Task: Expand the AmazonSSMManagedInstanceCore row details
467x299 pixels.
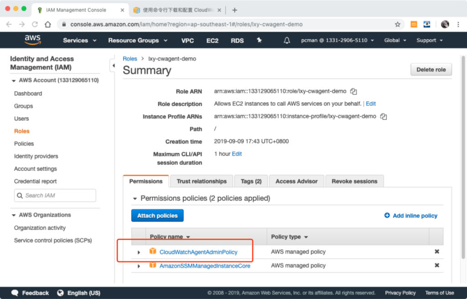Action: click(x=139, y=266)
